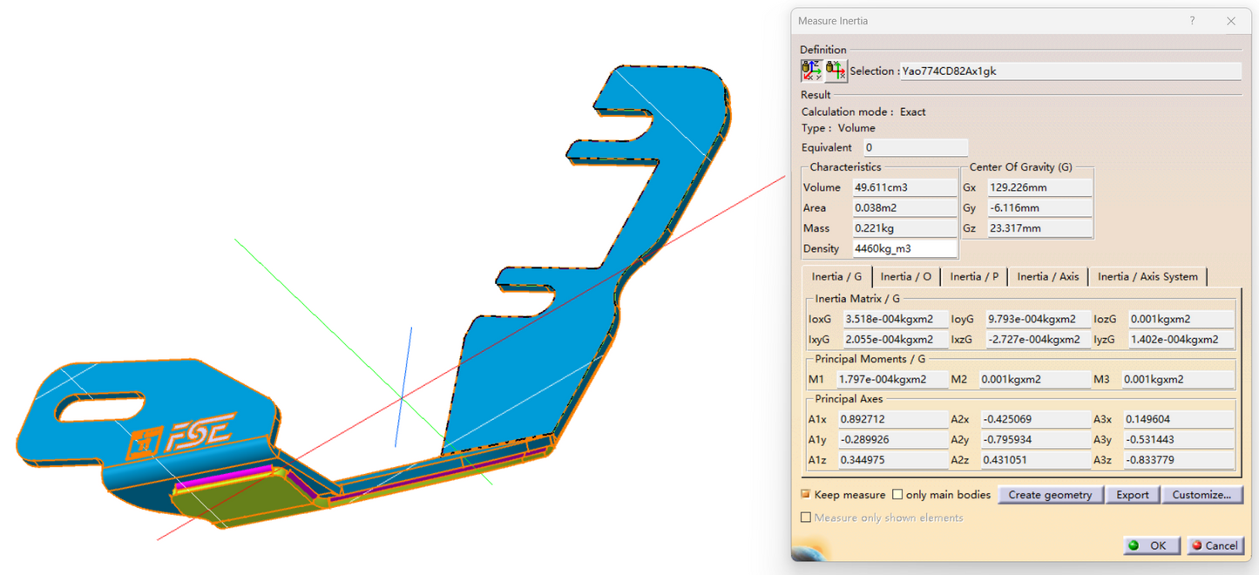This screenshot has width=1259, height=575.
Task: Confirm with the green OK button
Action: tap(1151, 545)
